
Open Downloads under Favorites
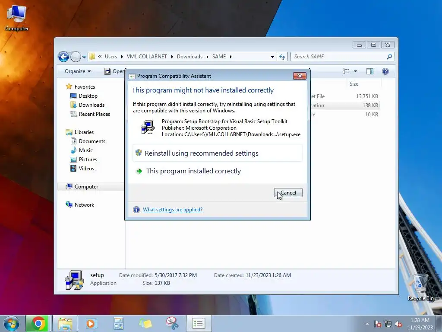(92, 105)
